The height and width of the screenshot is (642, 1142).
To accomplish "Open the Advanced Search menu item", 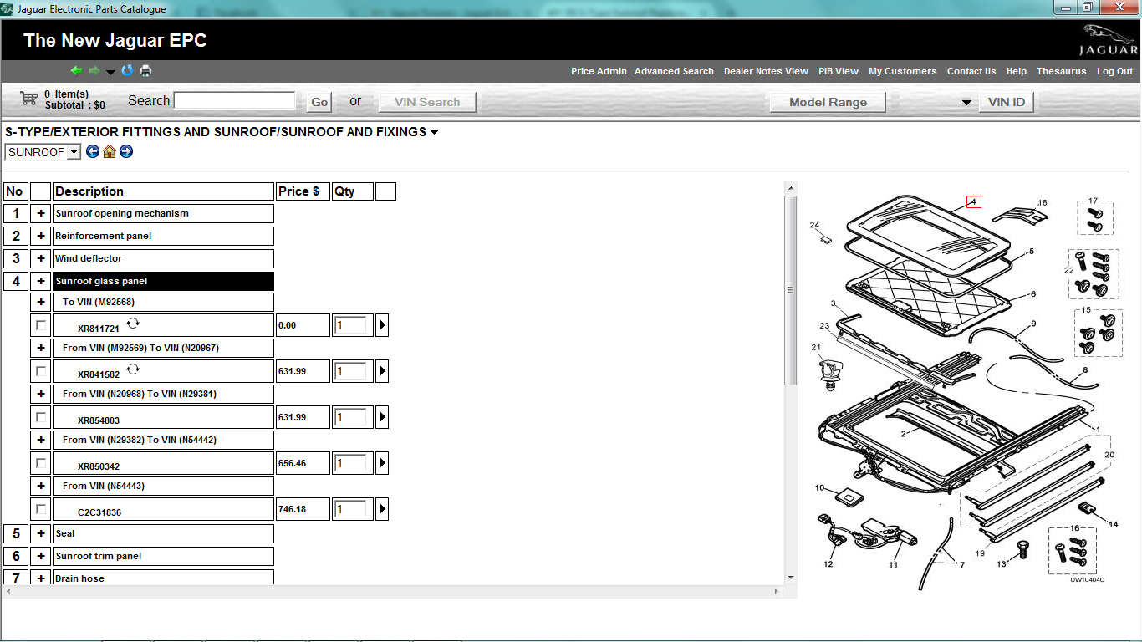I will [674, 71].
